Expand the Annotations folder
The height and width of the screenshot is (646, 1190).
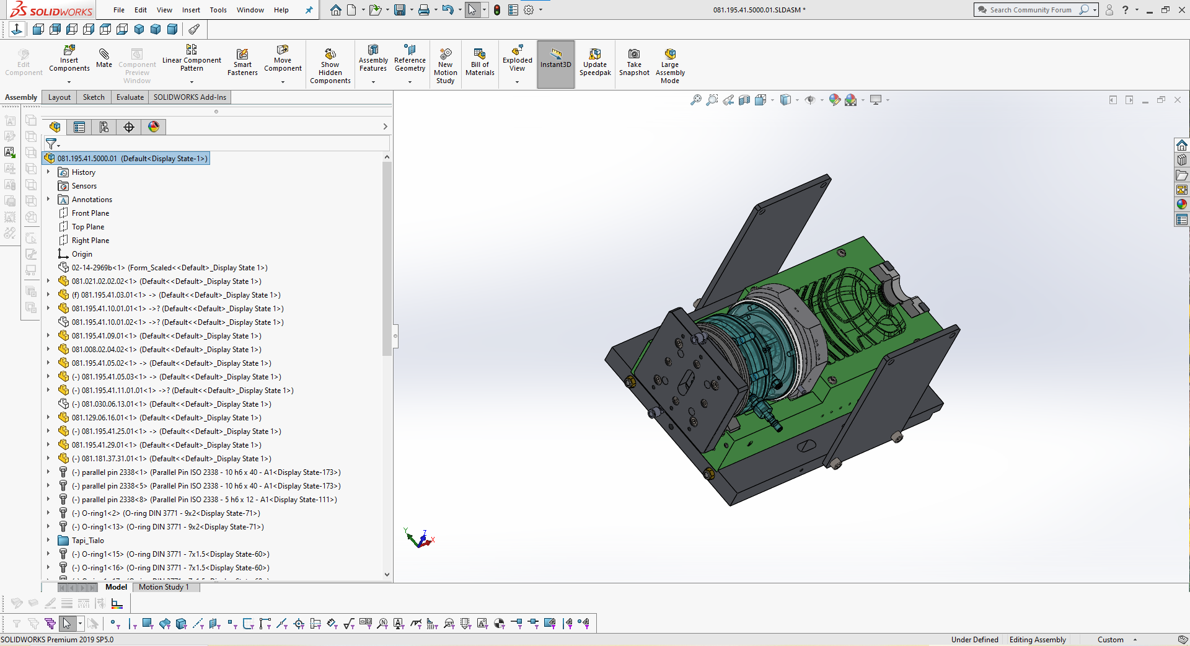point(49,199)
